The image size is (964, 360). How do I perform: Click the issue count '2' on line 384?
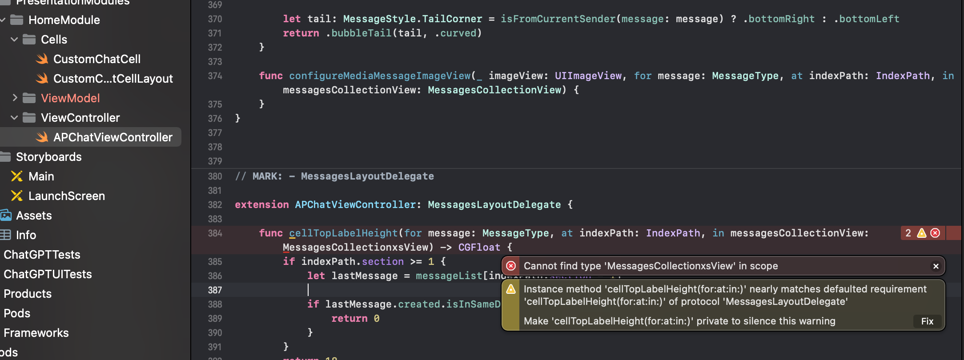[908, 233]
